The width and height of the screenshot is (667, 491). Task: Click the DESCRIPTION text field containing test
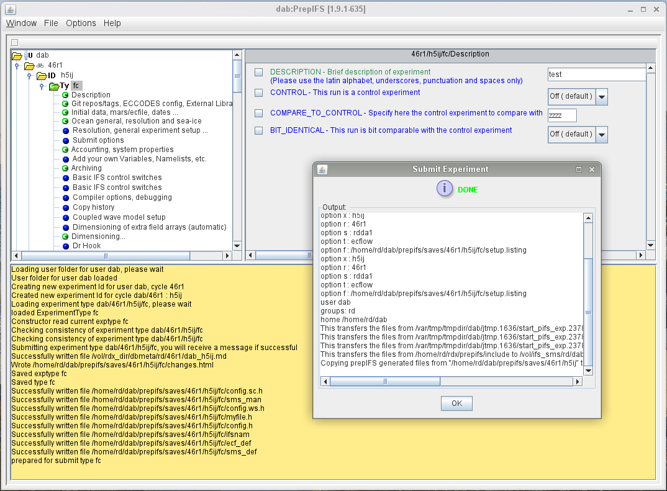point(597,74)
